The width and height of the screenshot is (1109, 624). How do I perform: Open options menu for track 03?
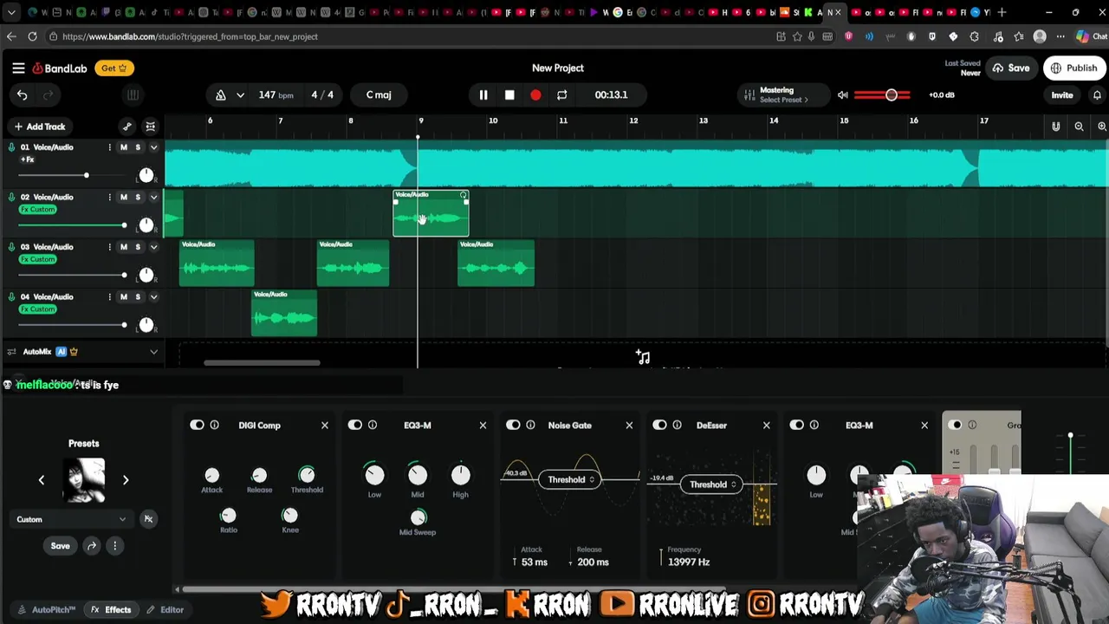pos(109,247)
